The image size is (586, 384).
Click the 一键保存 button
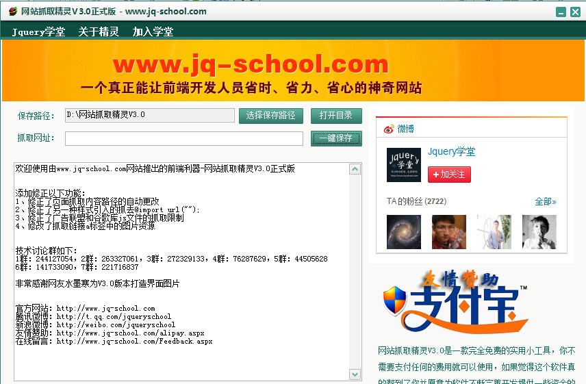coord(336,138)
